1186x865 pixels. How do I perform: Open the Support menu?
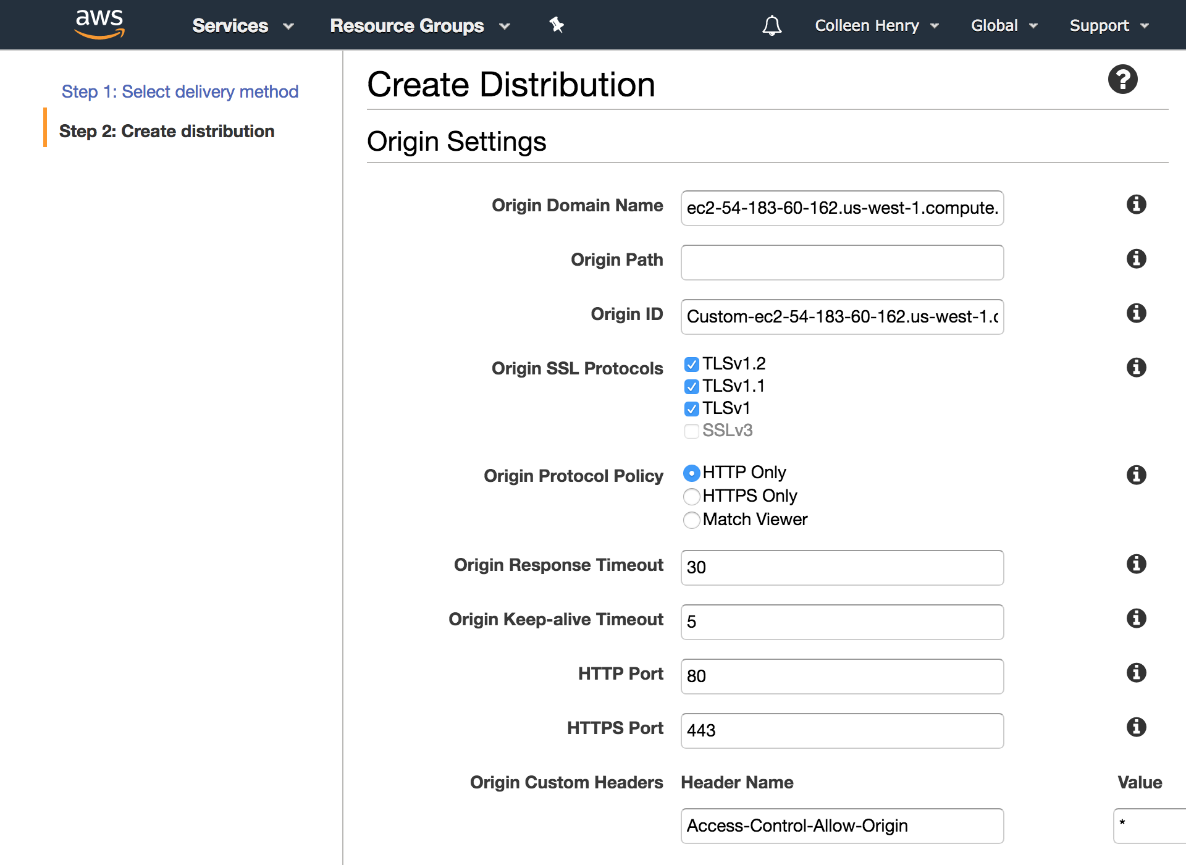tap(1109, 25)
